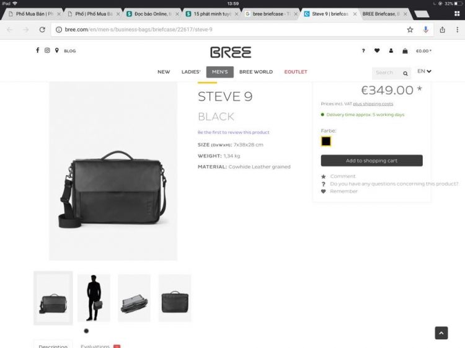Open the user account icon
Screen dimensions: 465x348
(x=391, y=51)
